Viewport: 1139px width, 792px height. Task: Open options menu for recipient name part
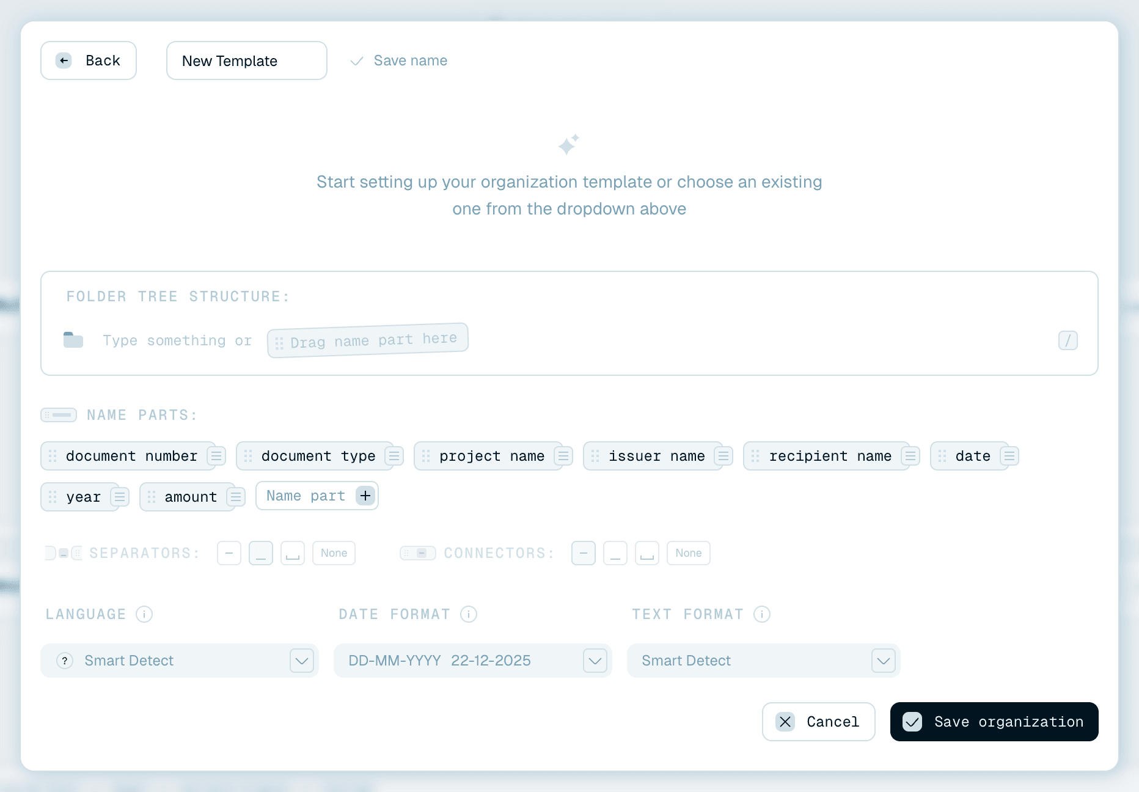coord(910,456)
